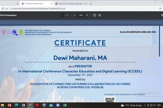Click the International Conference ICCEDL title line
163x108 pixels.
click(80, 71)
